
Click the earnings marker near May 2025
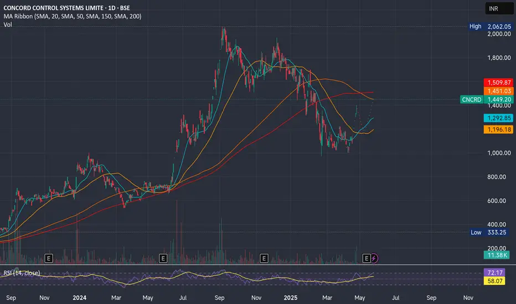point(367,258)
